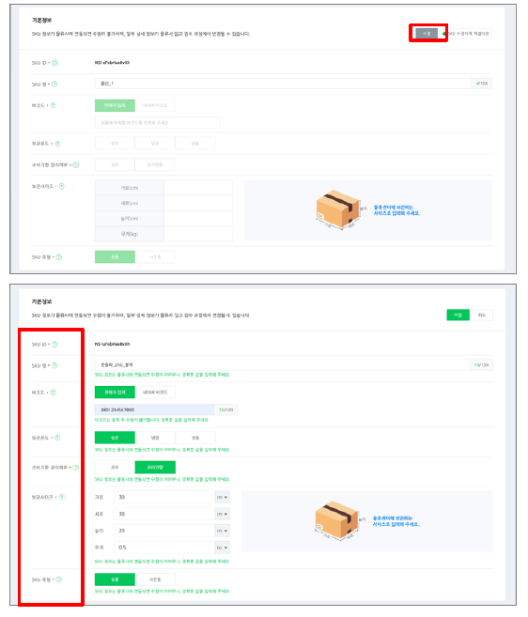
Task: Click box illustration in editing form
Action: click(x=337, y=520)
